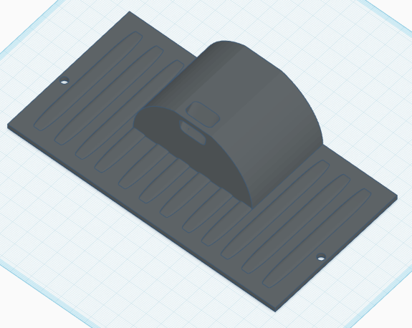The width and height of the screenshot is (412, 328).
Task: Select the second long vent groove from the left
Action: 109,95
